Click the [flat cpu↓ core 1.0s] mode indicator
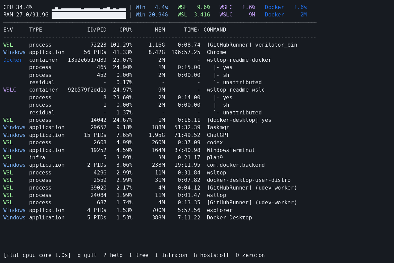The width and height of the screenshot is (394, 263). [x=37, y=255]
